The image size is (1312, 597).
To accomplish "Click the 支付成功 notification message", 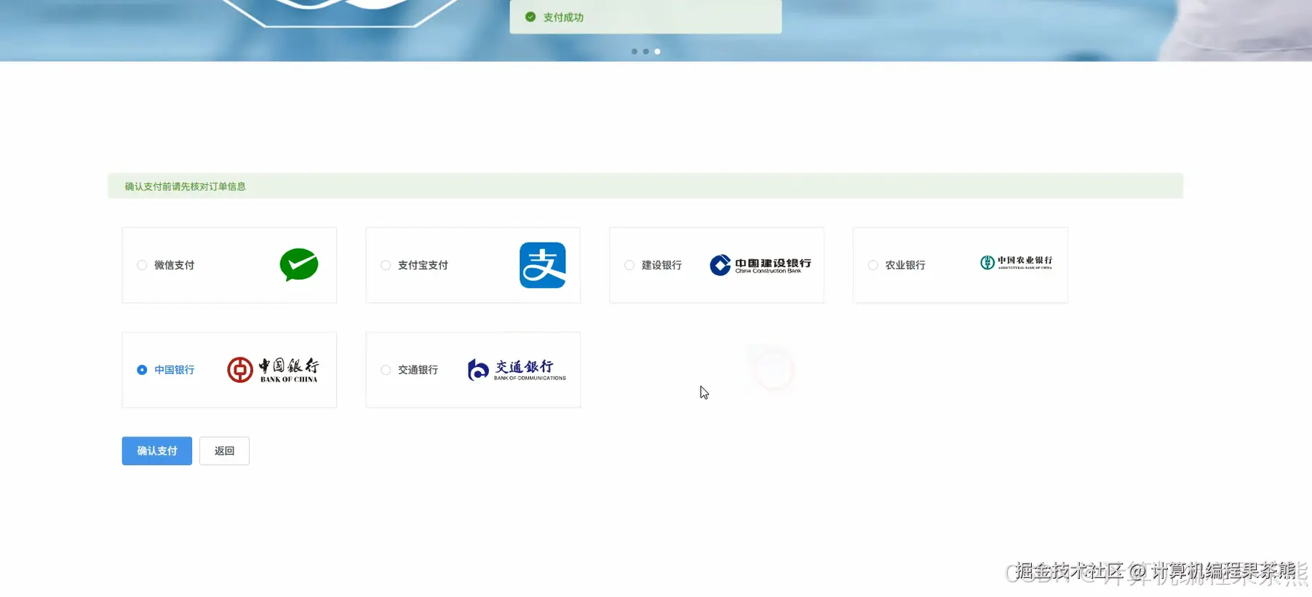I will [x=645, y=17].
